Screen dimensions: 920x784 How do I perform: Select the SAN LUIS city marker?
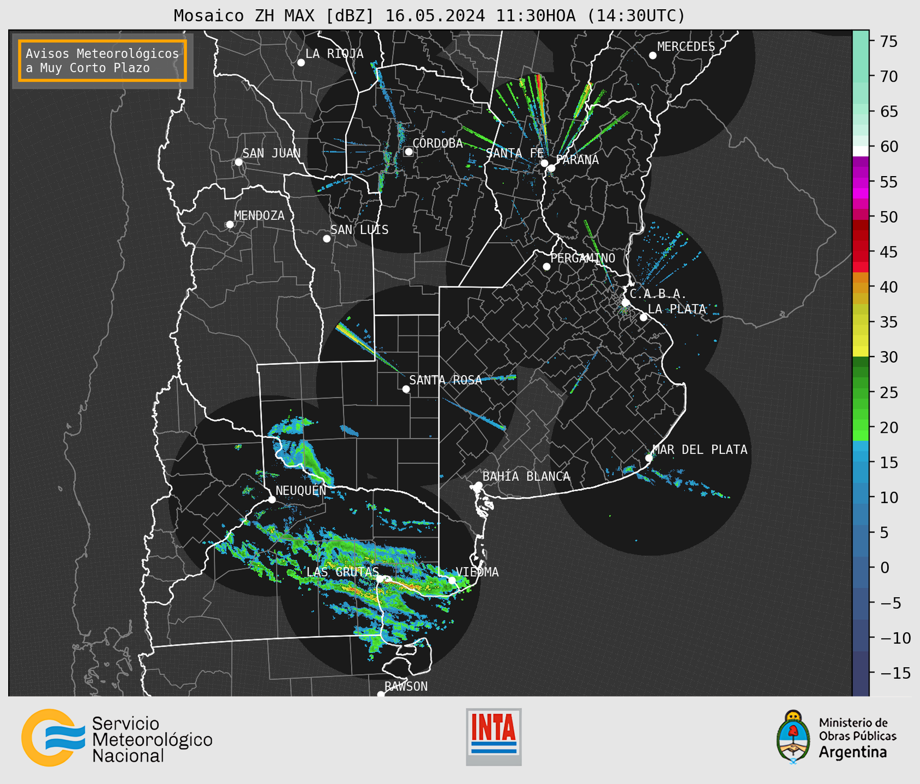[327, 239]
